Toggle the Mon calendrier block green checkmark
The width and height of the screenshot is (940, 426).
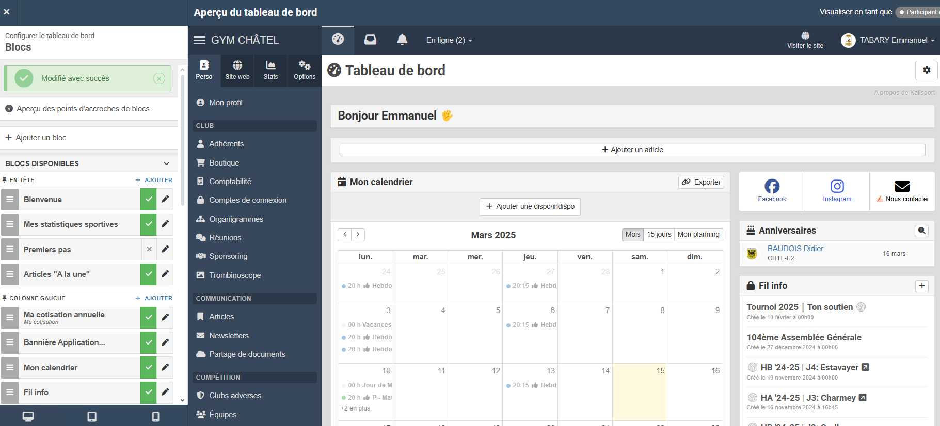[x=149, y=368]
